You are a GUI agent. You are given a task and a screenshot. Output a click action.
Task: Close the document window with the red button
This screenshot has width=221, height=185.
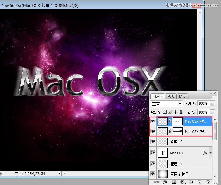[x=197, y=5]
